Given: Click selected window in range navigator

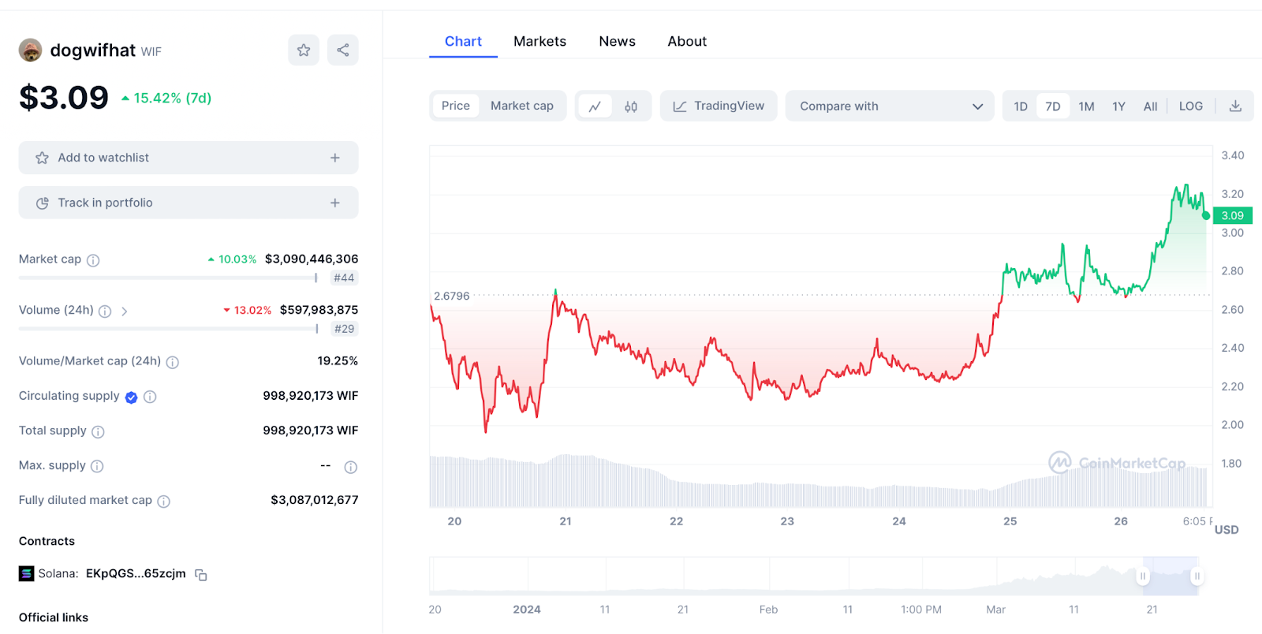Looking at the screenshot, I should [x=1170, y=576].
